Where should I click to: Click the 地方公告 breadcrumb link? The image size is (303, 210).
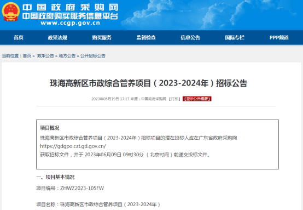pos(67,56)
